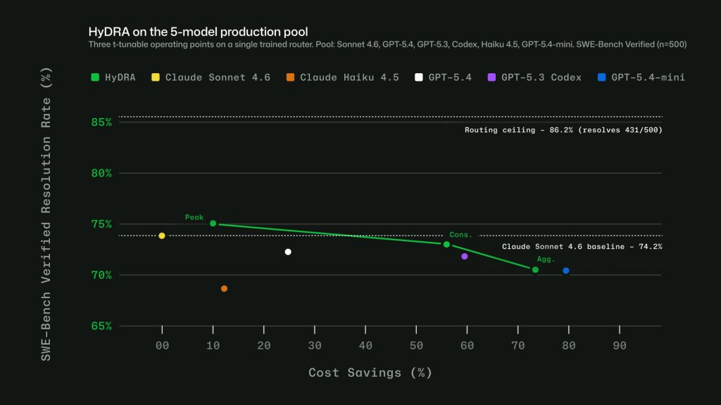This screenshot has height=405, width=721.
Task: Click the 70% y-axis label
Action: click(x=101, y=275)
